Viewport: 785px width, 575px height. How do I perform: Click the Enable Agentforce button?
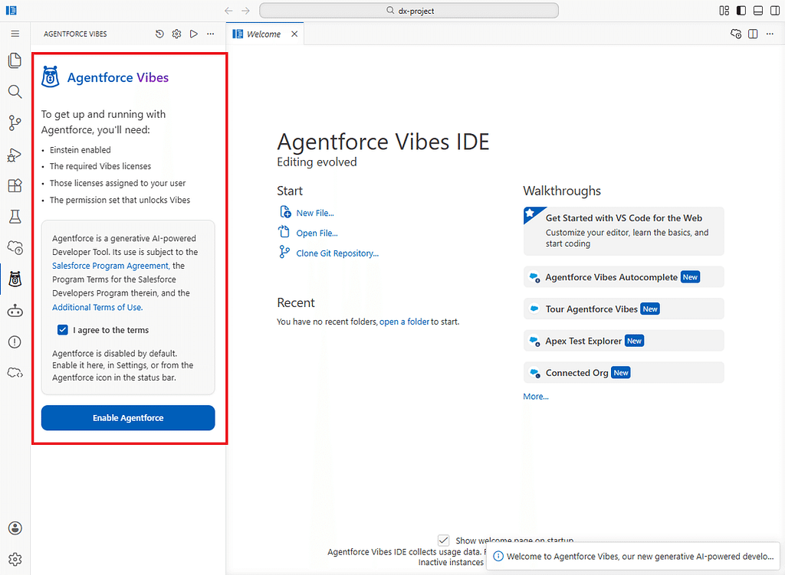[128, 418]
